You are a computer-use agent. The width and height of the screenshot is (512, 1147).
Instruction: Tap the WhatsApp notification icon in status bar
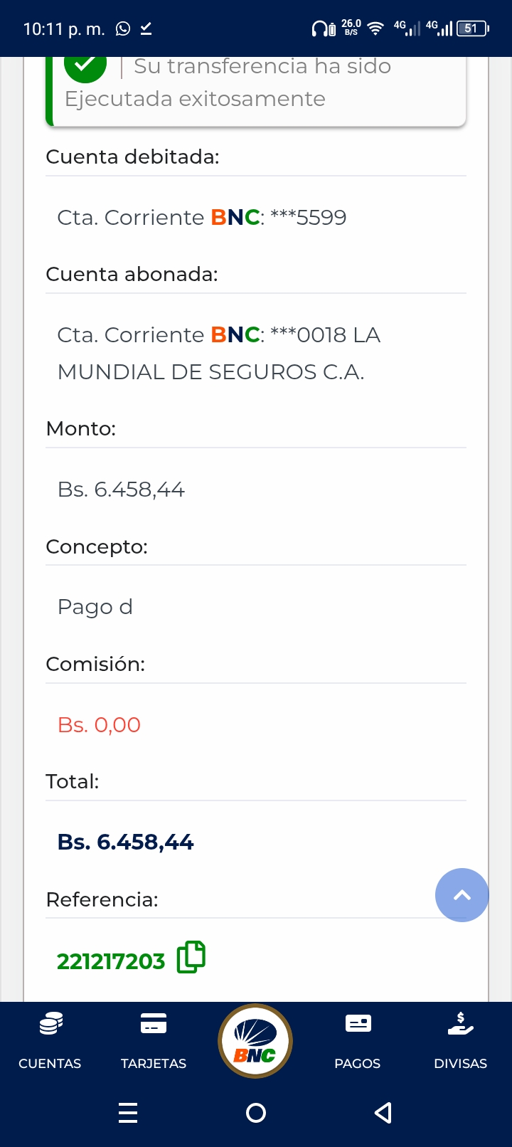click(x=123, y=28)
